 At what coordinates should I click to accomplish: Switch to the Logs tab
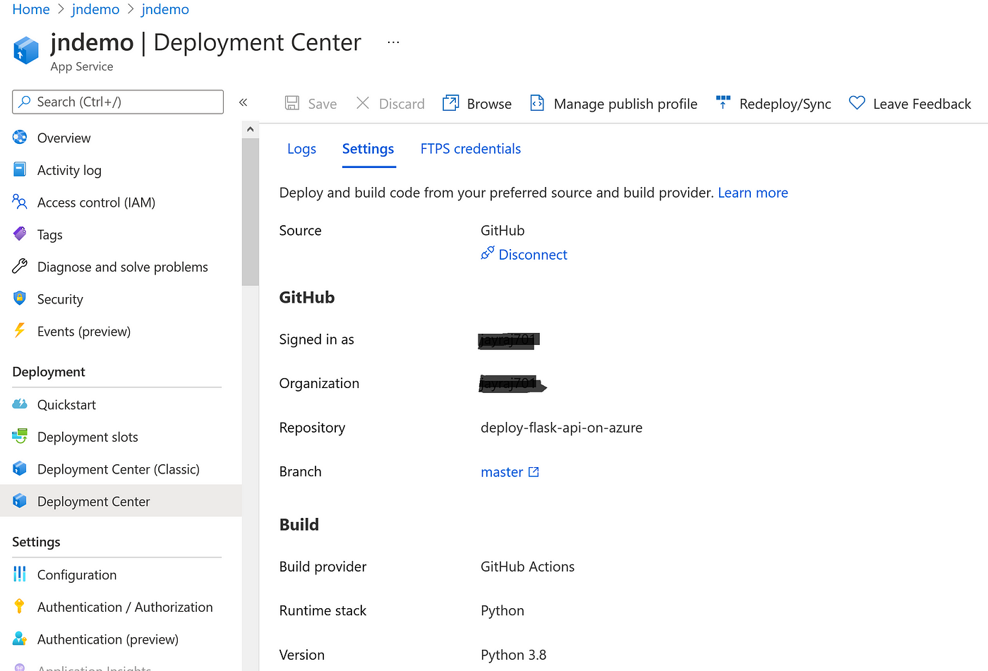(x=301, y=149)
